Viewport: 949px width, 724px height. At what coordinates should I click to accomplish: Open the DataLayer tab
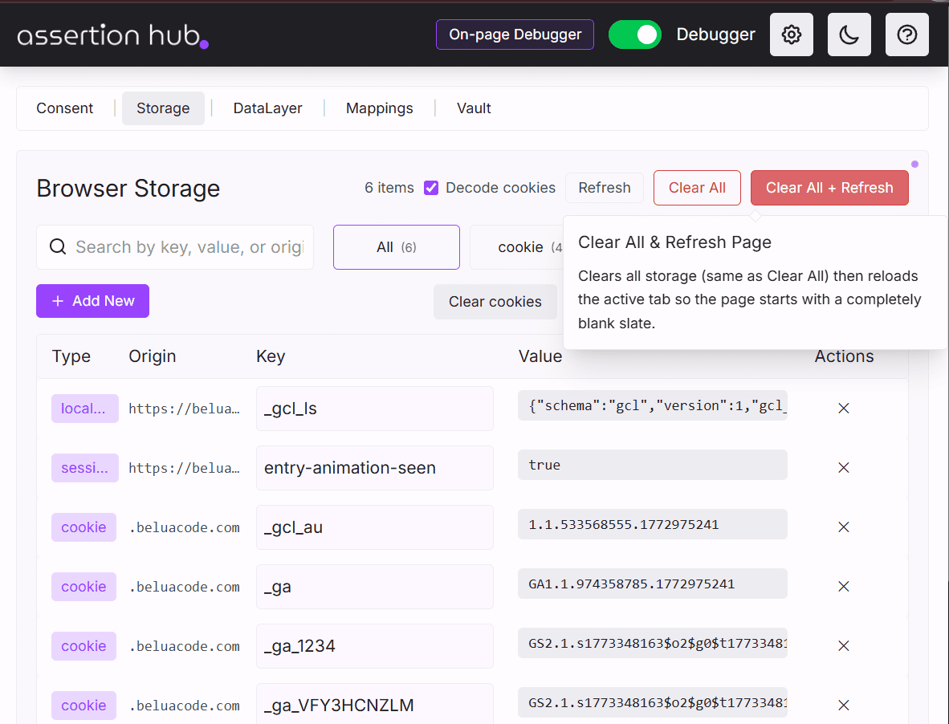[267, 108]
